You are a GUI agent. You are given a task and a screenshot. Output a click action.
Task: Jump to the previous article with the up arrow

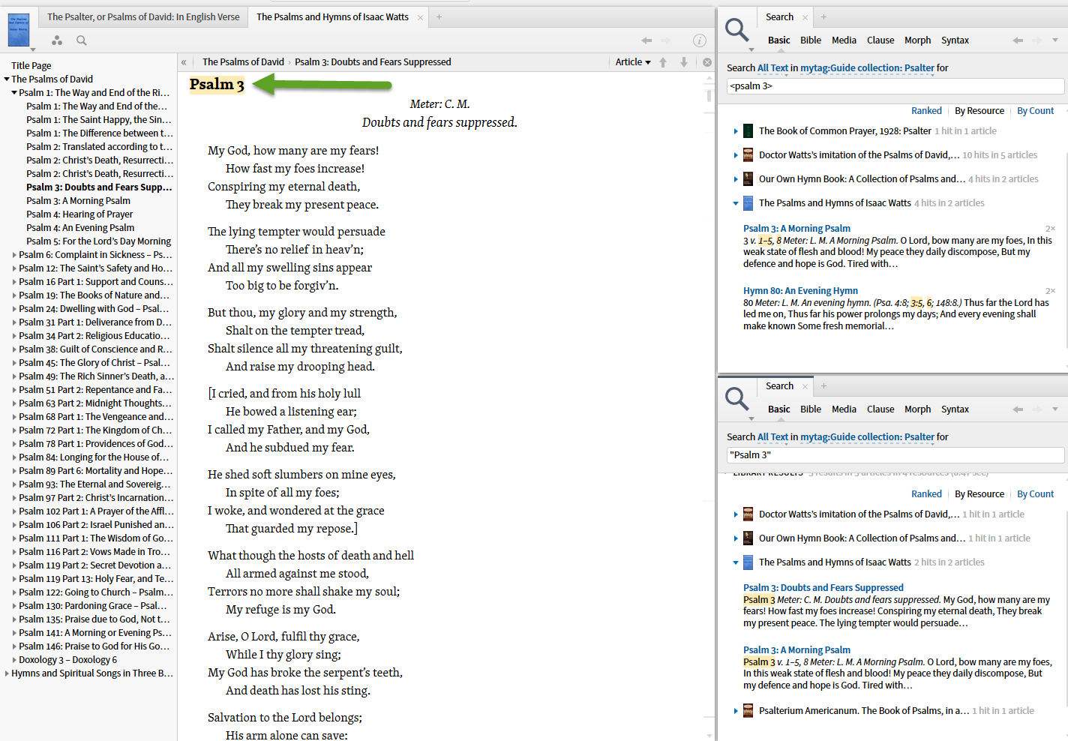pos(663,62)
